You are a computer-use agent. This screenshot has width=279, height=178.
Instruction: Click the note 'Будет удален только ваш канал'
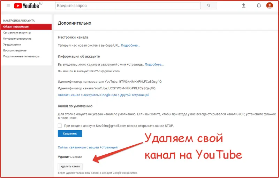pyautogui.click(x=98, y=173)
